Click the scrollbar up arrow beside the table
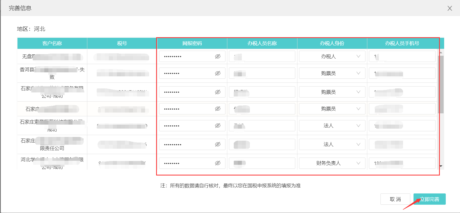The width and height of the screenshot is (460, 213). click(x=441, y=52)
